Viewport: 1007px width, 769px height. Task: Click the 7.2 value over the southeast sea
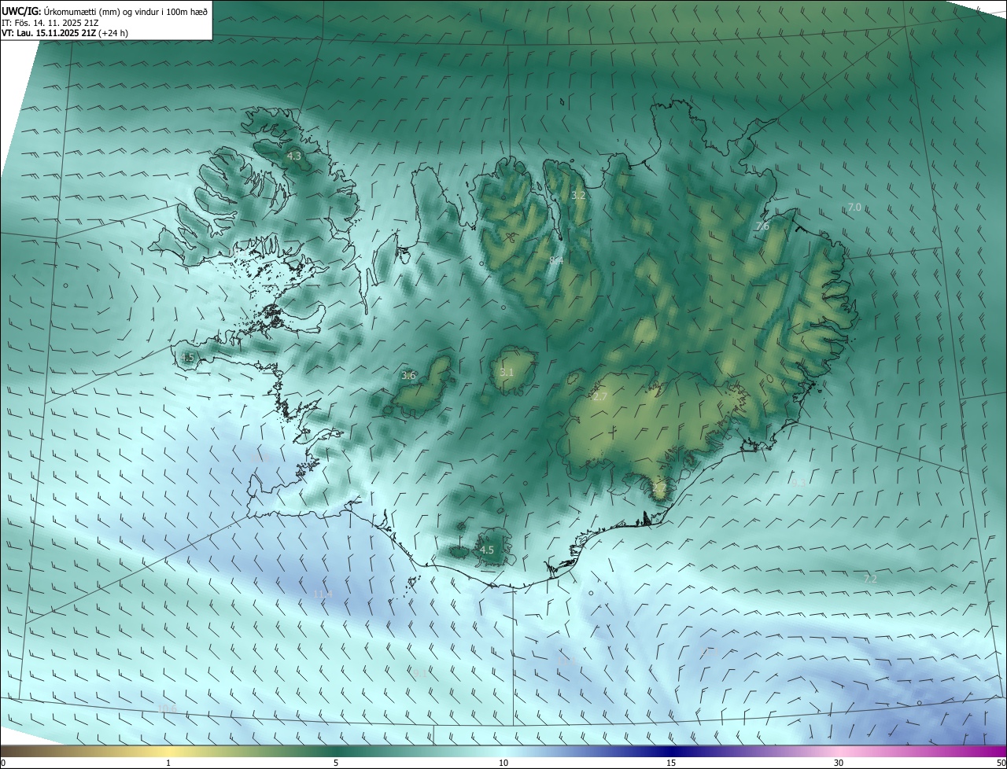(x=870, y=579)
